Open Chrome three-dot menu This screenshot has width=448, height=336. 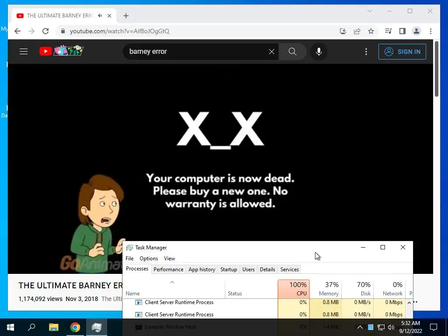pyautogui.click(x=430, y=31)
